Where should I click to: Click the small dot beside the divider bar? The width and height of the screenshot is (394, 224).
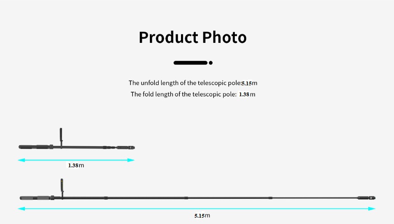[210, 63]
